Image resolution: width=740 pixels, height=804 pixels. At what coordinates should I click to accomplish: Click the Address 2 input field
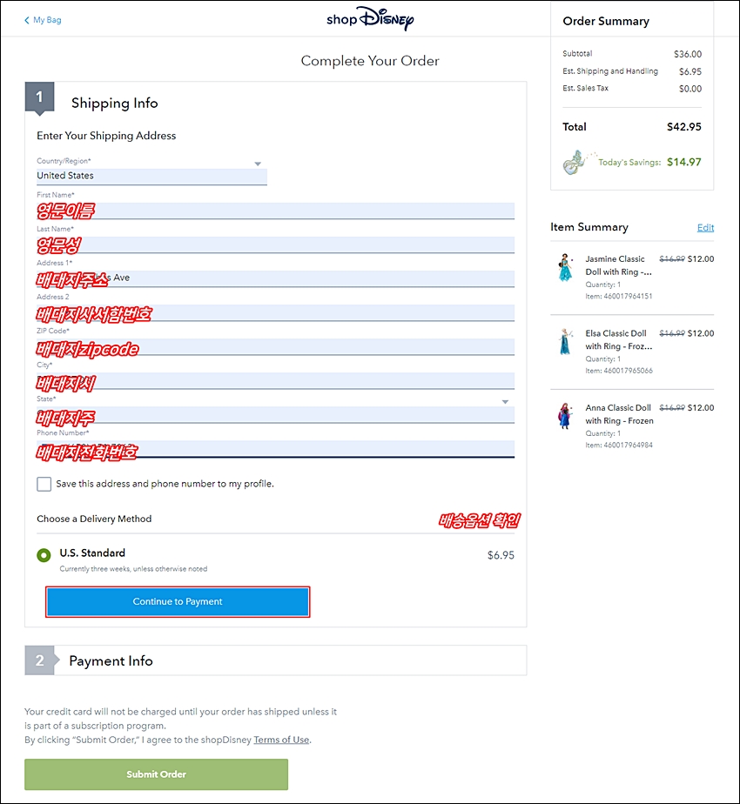[x=276, y=312]
